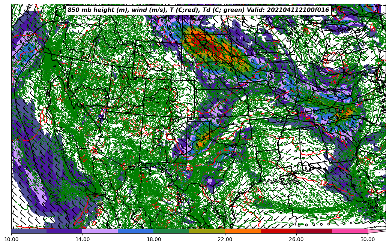Viewport: 389px width, 246px height.
Task: Click the 22.00 colorbar tick label
Action: 225,239
